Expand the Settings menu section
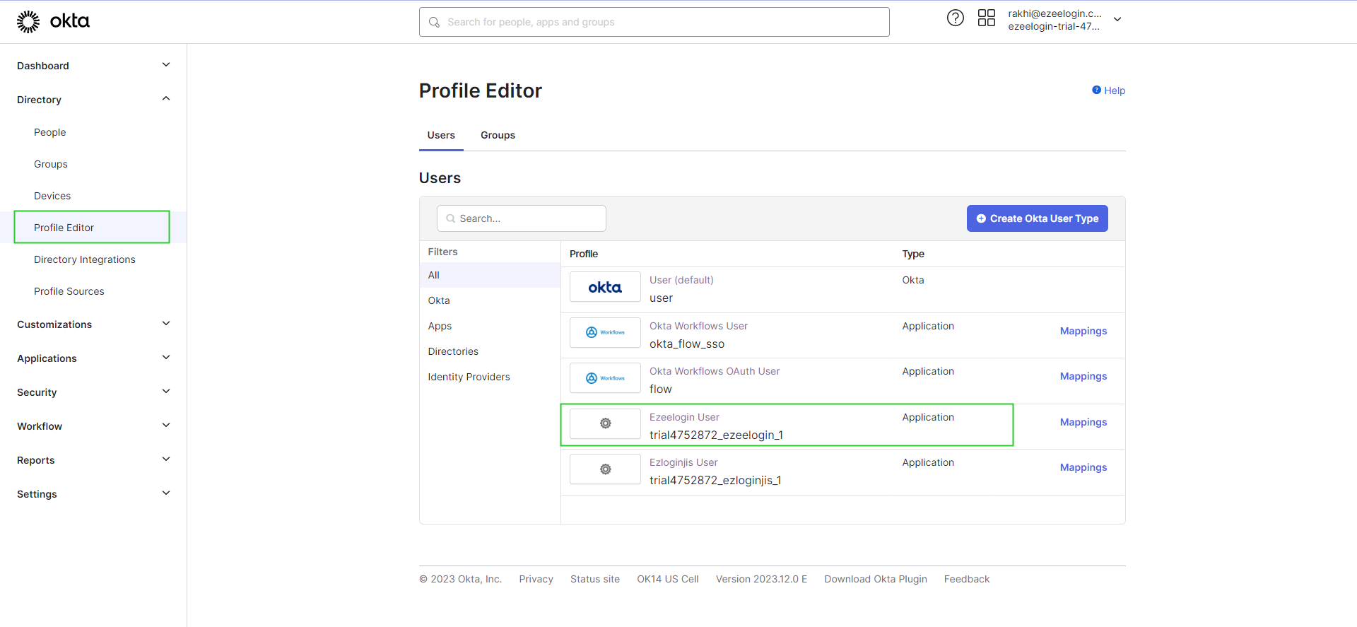Screen dimensions: 1357x627 [x=166, y=493]
